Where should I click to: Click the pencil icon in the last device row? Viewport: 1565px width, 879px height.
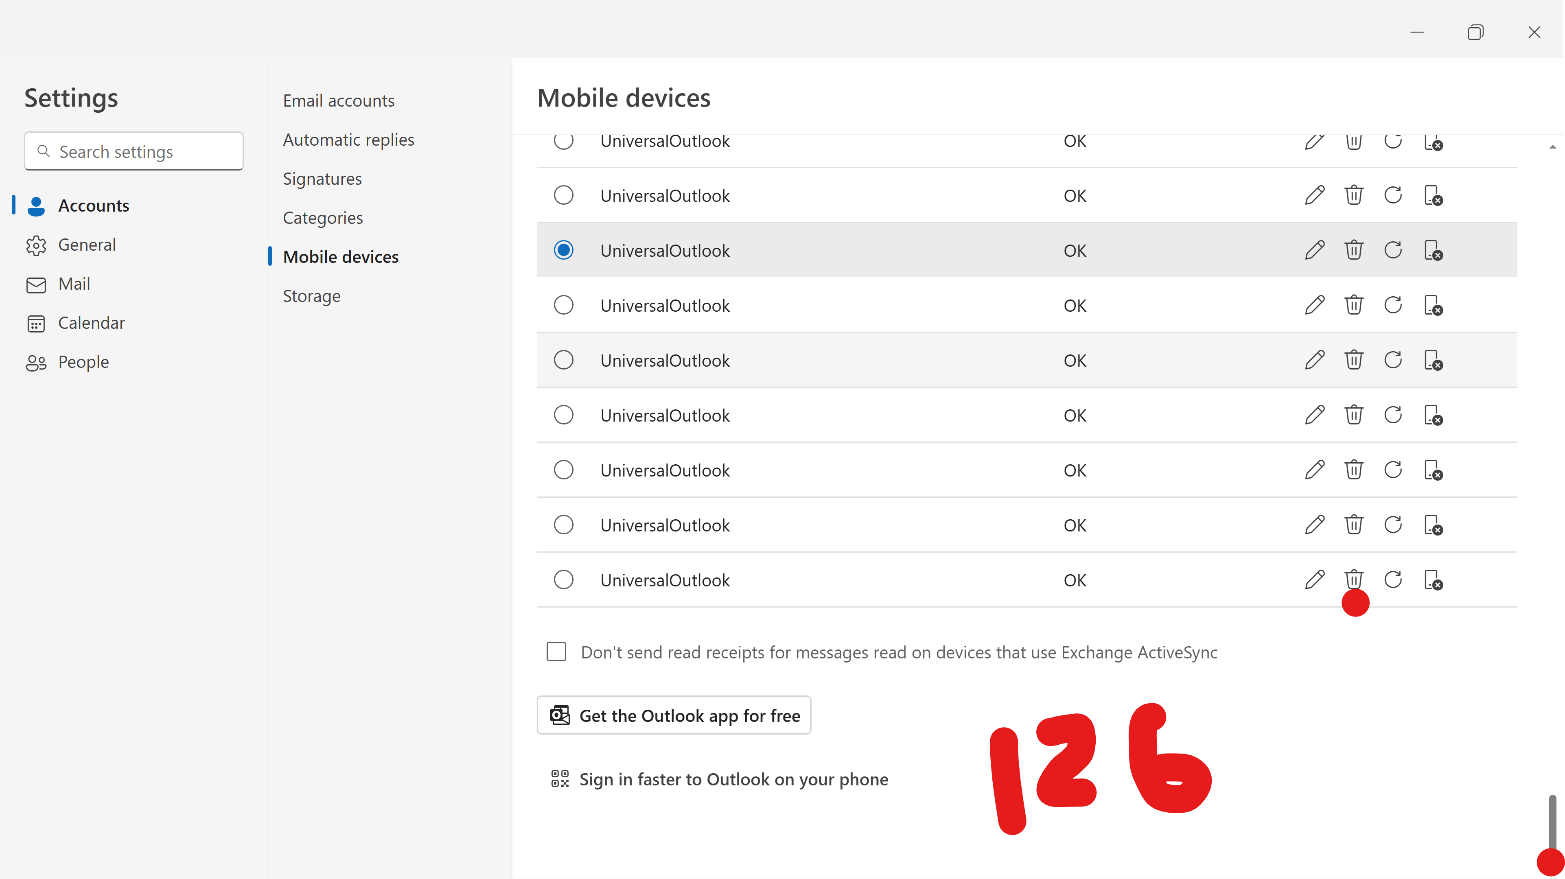click(1314, 579)
